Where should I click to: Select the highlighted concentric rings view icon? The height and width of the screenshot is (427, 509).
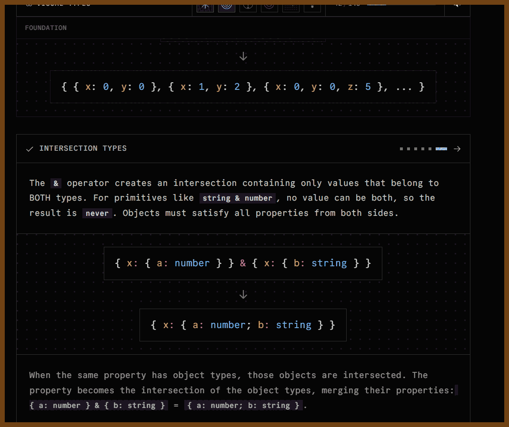click(227, 5)
